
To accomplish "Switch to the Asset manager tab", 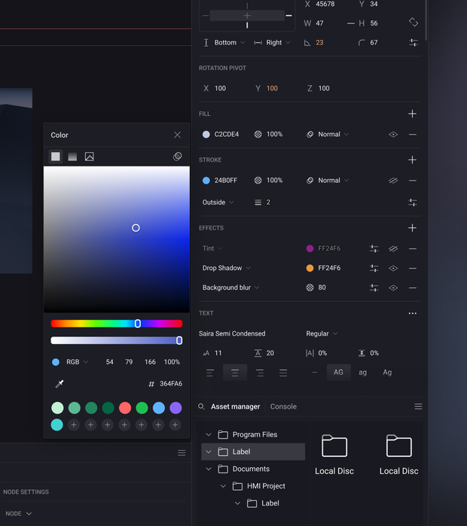I will (x=235, y=406).
